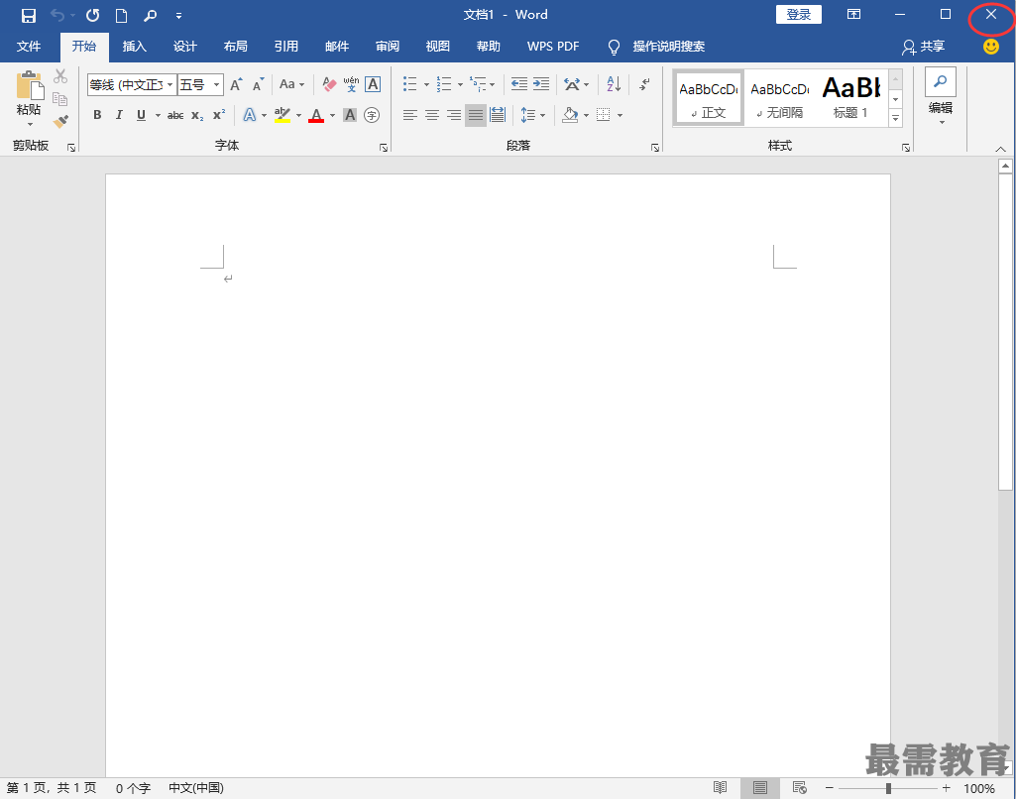The height and width of the screenshot is (799, 1016).
Task: Open the 文件 File tab
Action: [29, 47]
